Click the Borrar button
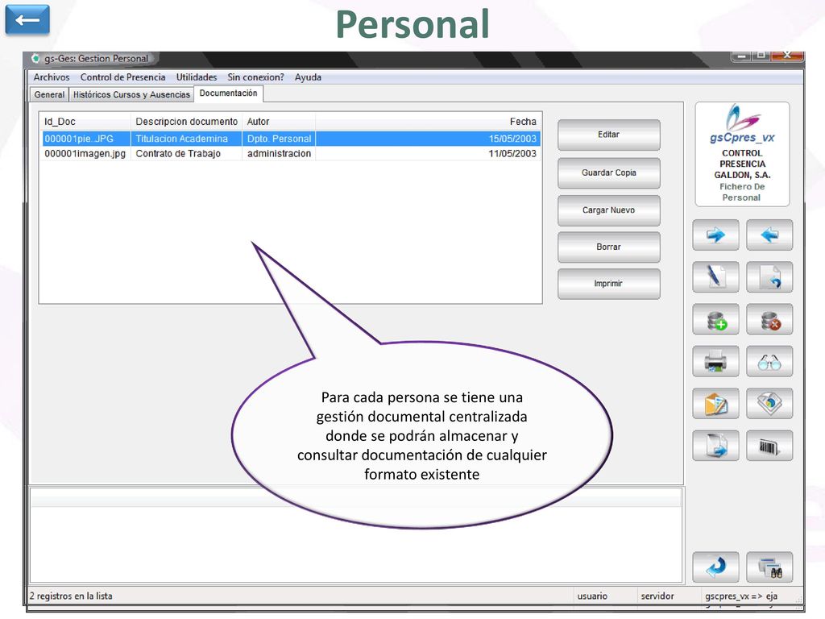The height and width of the screenshot is (619, 825). pyautogui.click(x=609, y=247)
